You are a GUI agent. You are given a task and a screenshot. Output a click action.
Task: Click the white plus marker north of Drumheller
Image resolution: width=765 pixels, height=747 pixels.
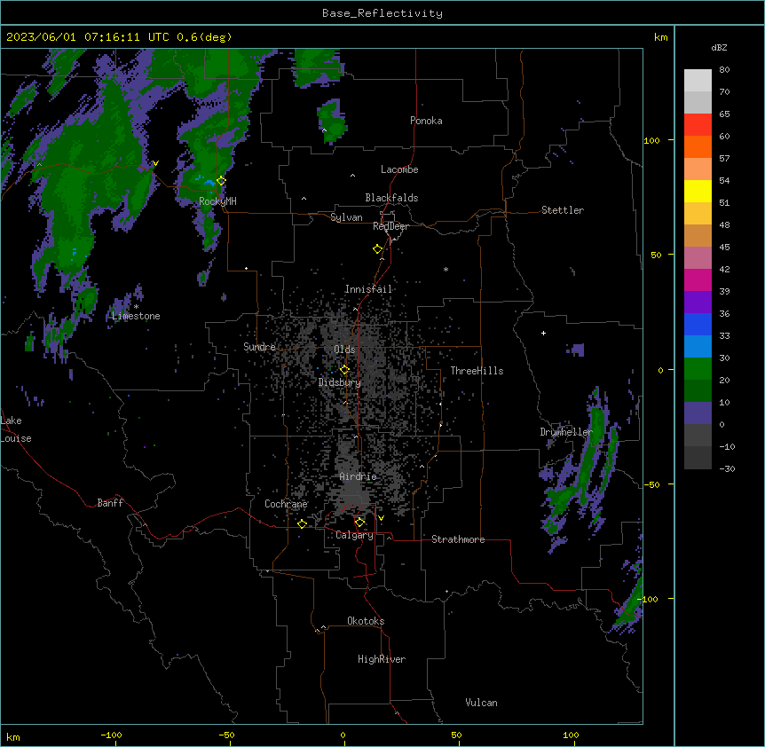(x=543, y=333)
